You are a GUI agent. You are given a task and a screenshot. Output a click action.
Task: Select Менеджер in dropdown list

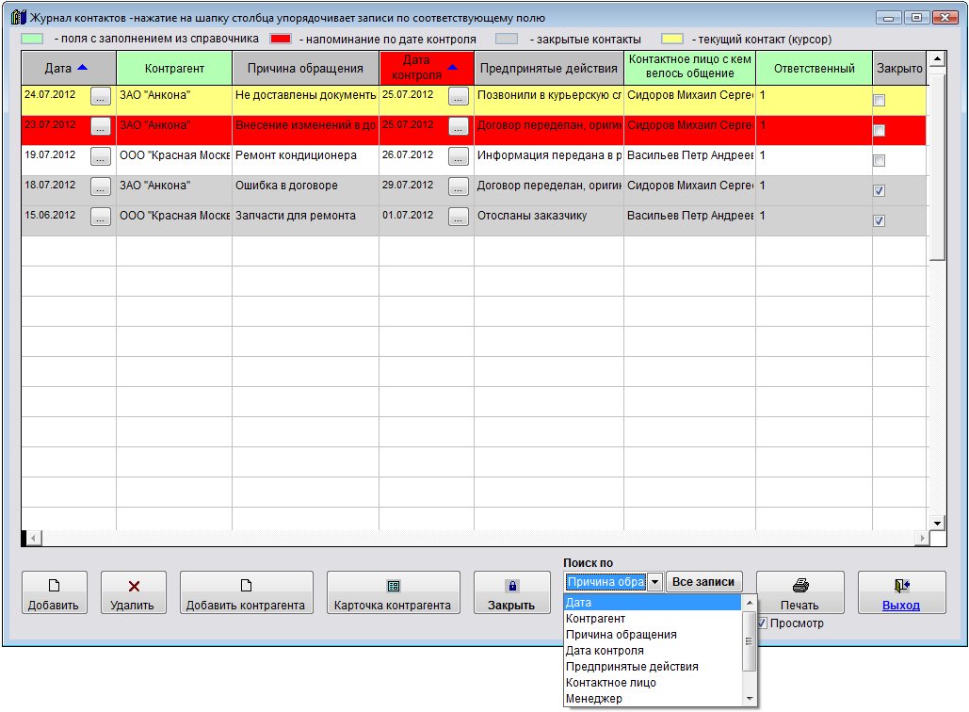click(652, 699)
